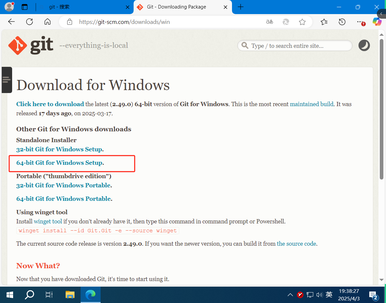Viewport: 386px width, 303px height.
Task: Click the red antivirus tray icon
Action: pos(300,294)
